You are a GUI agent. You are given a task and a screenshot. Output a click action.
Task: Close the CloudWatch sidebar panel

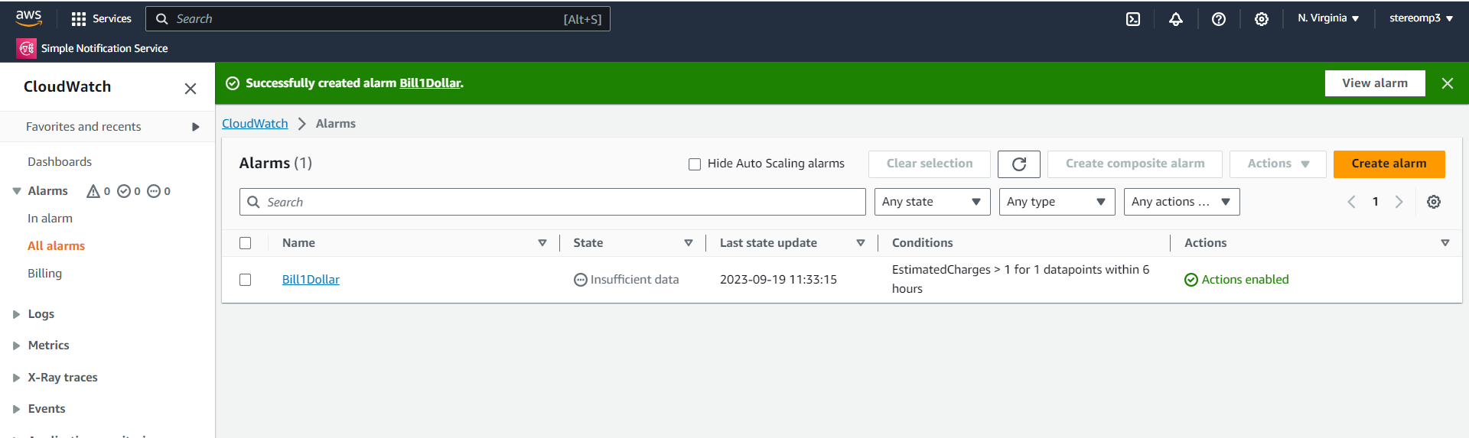pyautogui.click(x=191, y=89)
